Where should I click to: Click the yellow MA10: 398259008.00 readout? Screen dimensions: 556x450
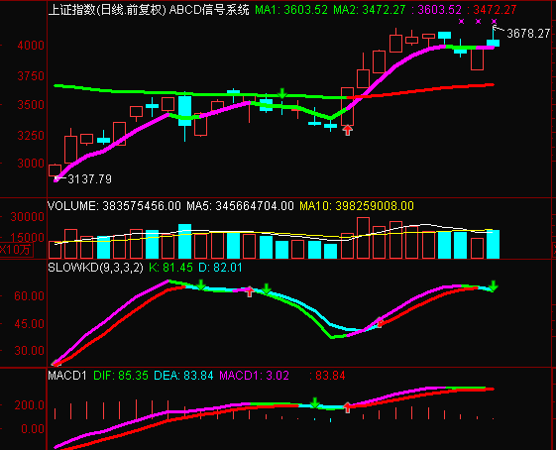pyautogui.click(x=357, y=206)
